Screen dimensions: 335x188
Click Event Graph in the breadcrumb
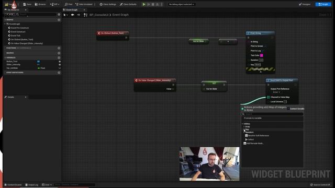click(120, 15)
